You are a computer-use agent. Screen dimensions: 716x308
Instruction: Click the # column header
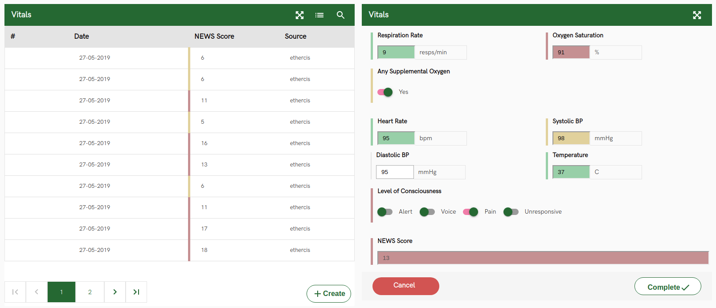click(x=13, y=36)
